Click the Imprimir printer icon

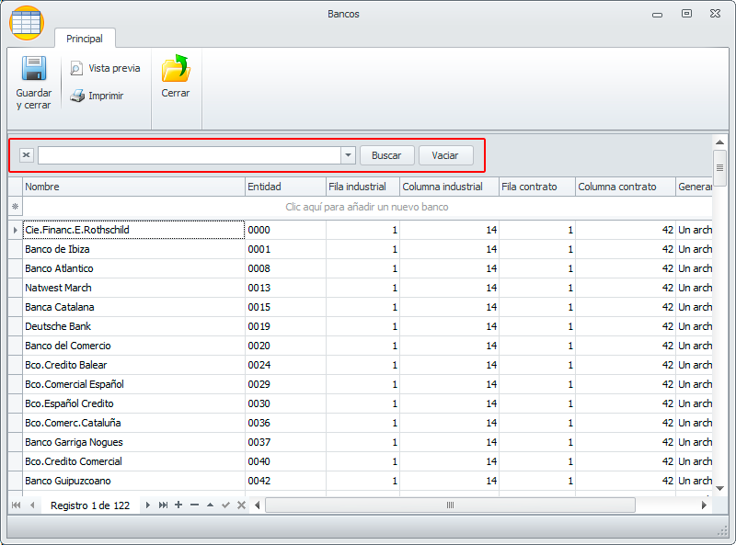[x=78, y=96]
